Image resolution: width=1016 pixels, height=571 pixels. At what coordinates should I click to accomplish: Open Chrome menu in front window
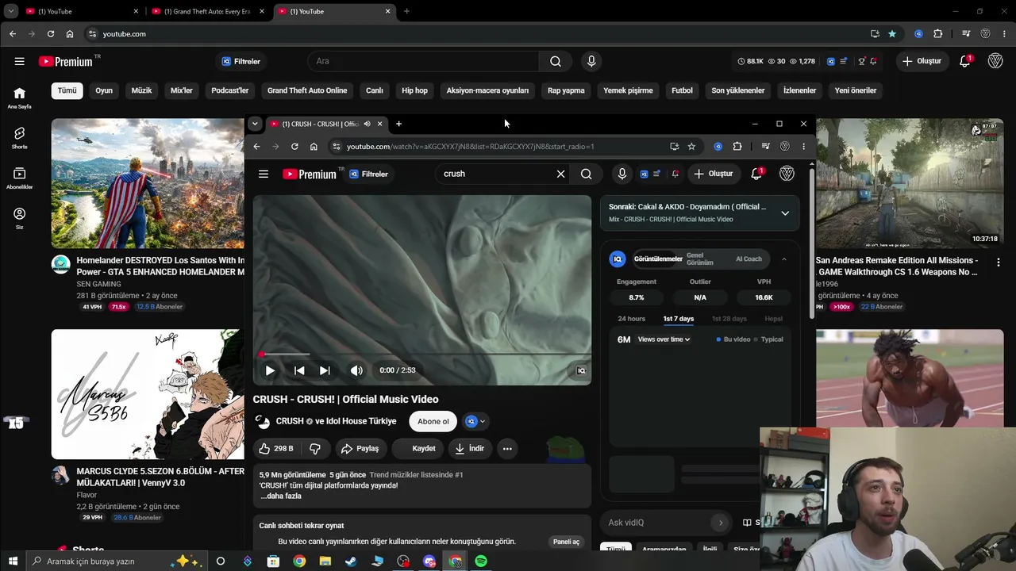(803, 147)
